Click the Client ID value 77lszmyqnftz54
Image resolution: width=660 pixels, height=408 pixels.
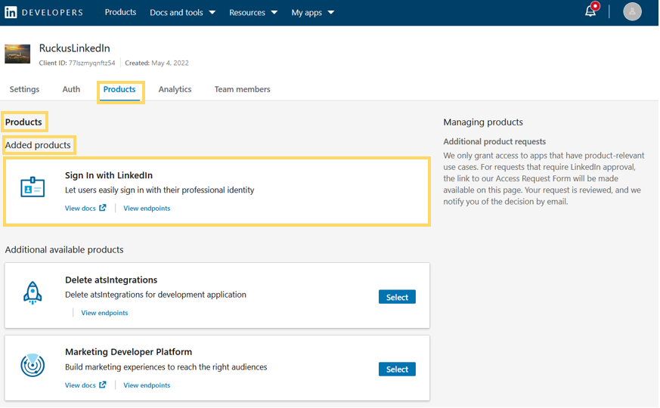pyautogui.click(x=91, y=63)
